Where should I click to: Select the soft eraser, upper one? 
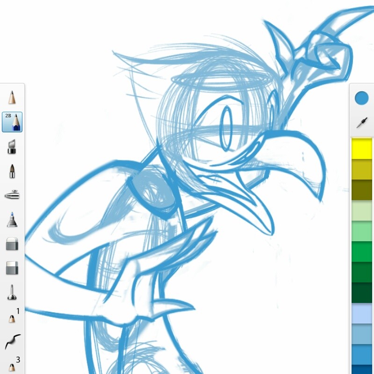(x=12, y=244)
